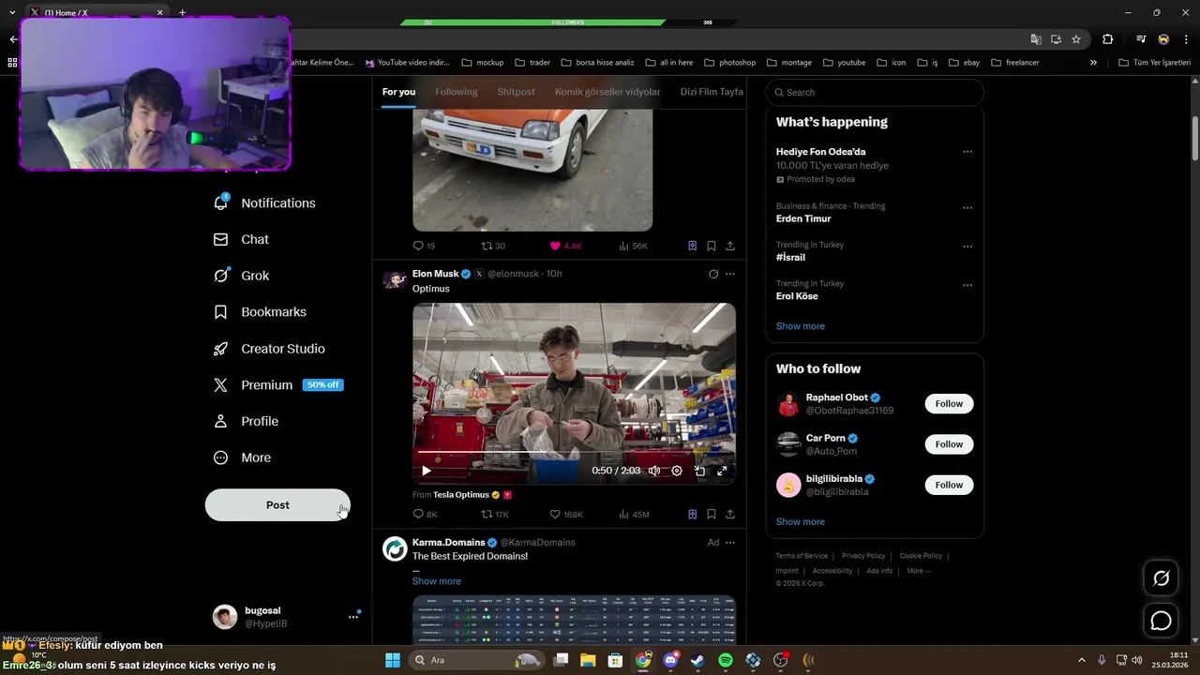This screenshot has height=675, width=1200.
Task: Bookmark the Elon Musk Optimus post
Action: 712,514
